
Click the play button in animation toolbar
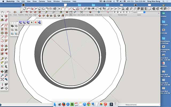[32, 22]
